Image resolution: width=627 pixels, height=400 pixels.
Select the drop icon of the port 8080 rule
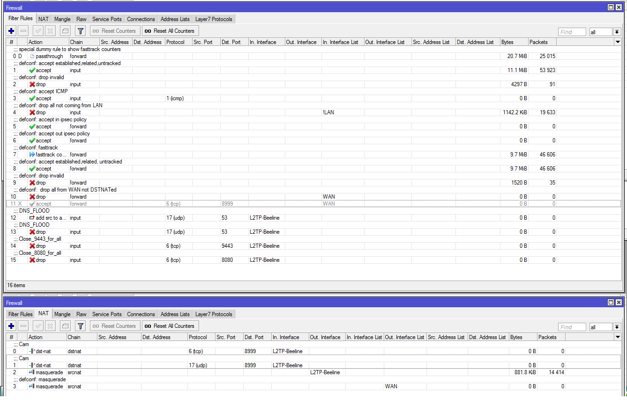pyautogui.click(x=32, y=260)
